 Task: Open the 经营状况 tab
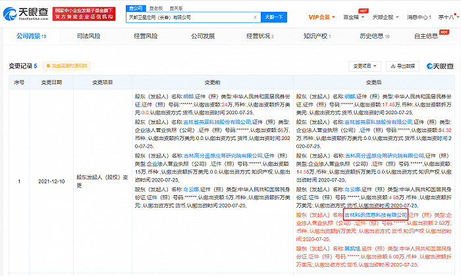tap(260, 36)
